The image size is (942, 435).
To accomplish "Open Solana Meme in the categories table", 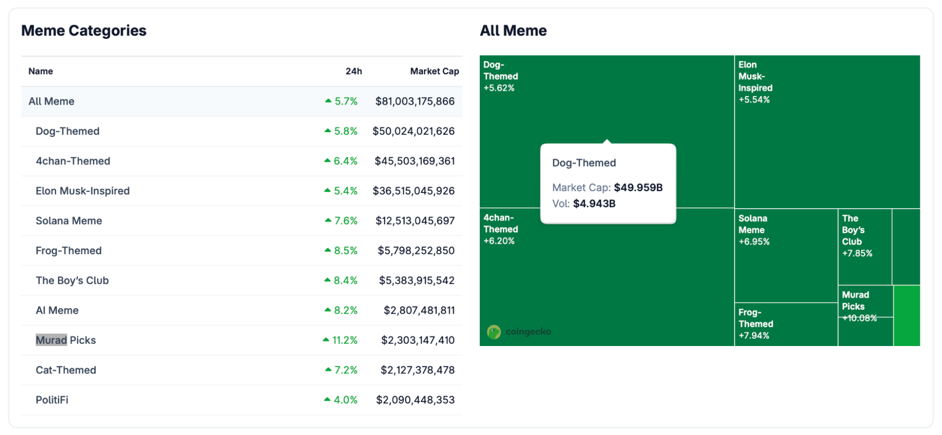I will point(69,221).
